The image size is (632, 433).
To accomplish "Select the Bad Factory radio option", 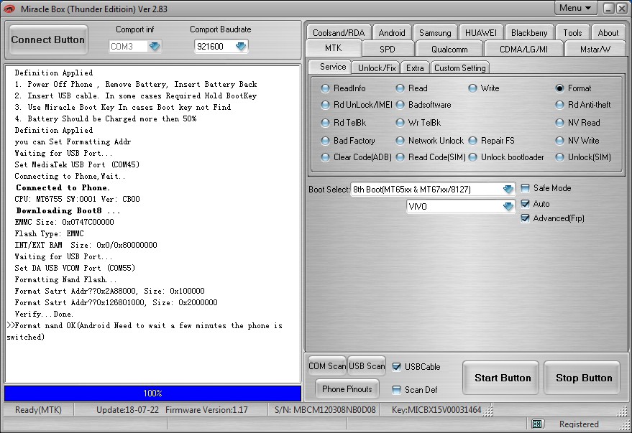I will 325,141.
